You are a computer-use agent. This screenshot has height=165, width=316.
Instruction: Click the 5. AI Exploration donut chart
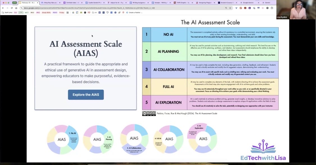202,138
